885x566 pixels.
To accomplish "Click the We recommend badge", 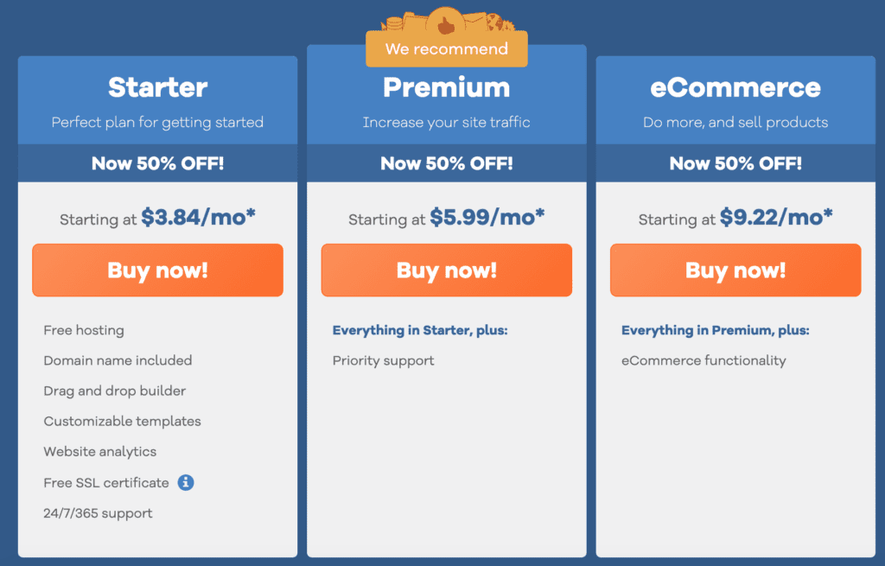I will pos(447,49).
